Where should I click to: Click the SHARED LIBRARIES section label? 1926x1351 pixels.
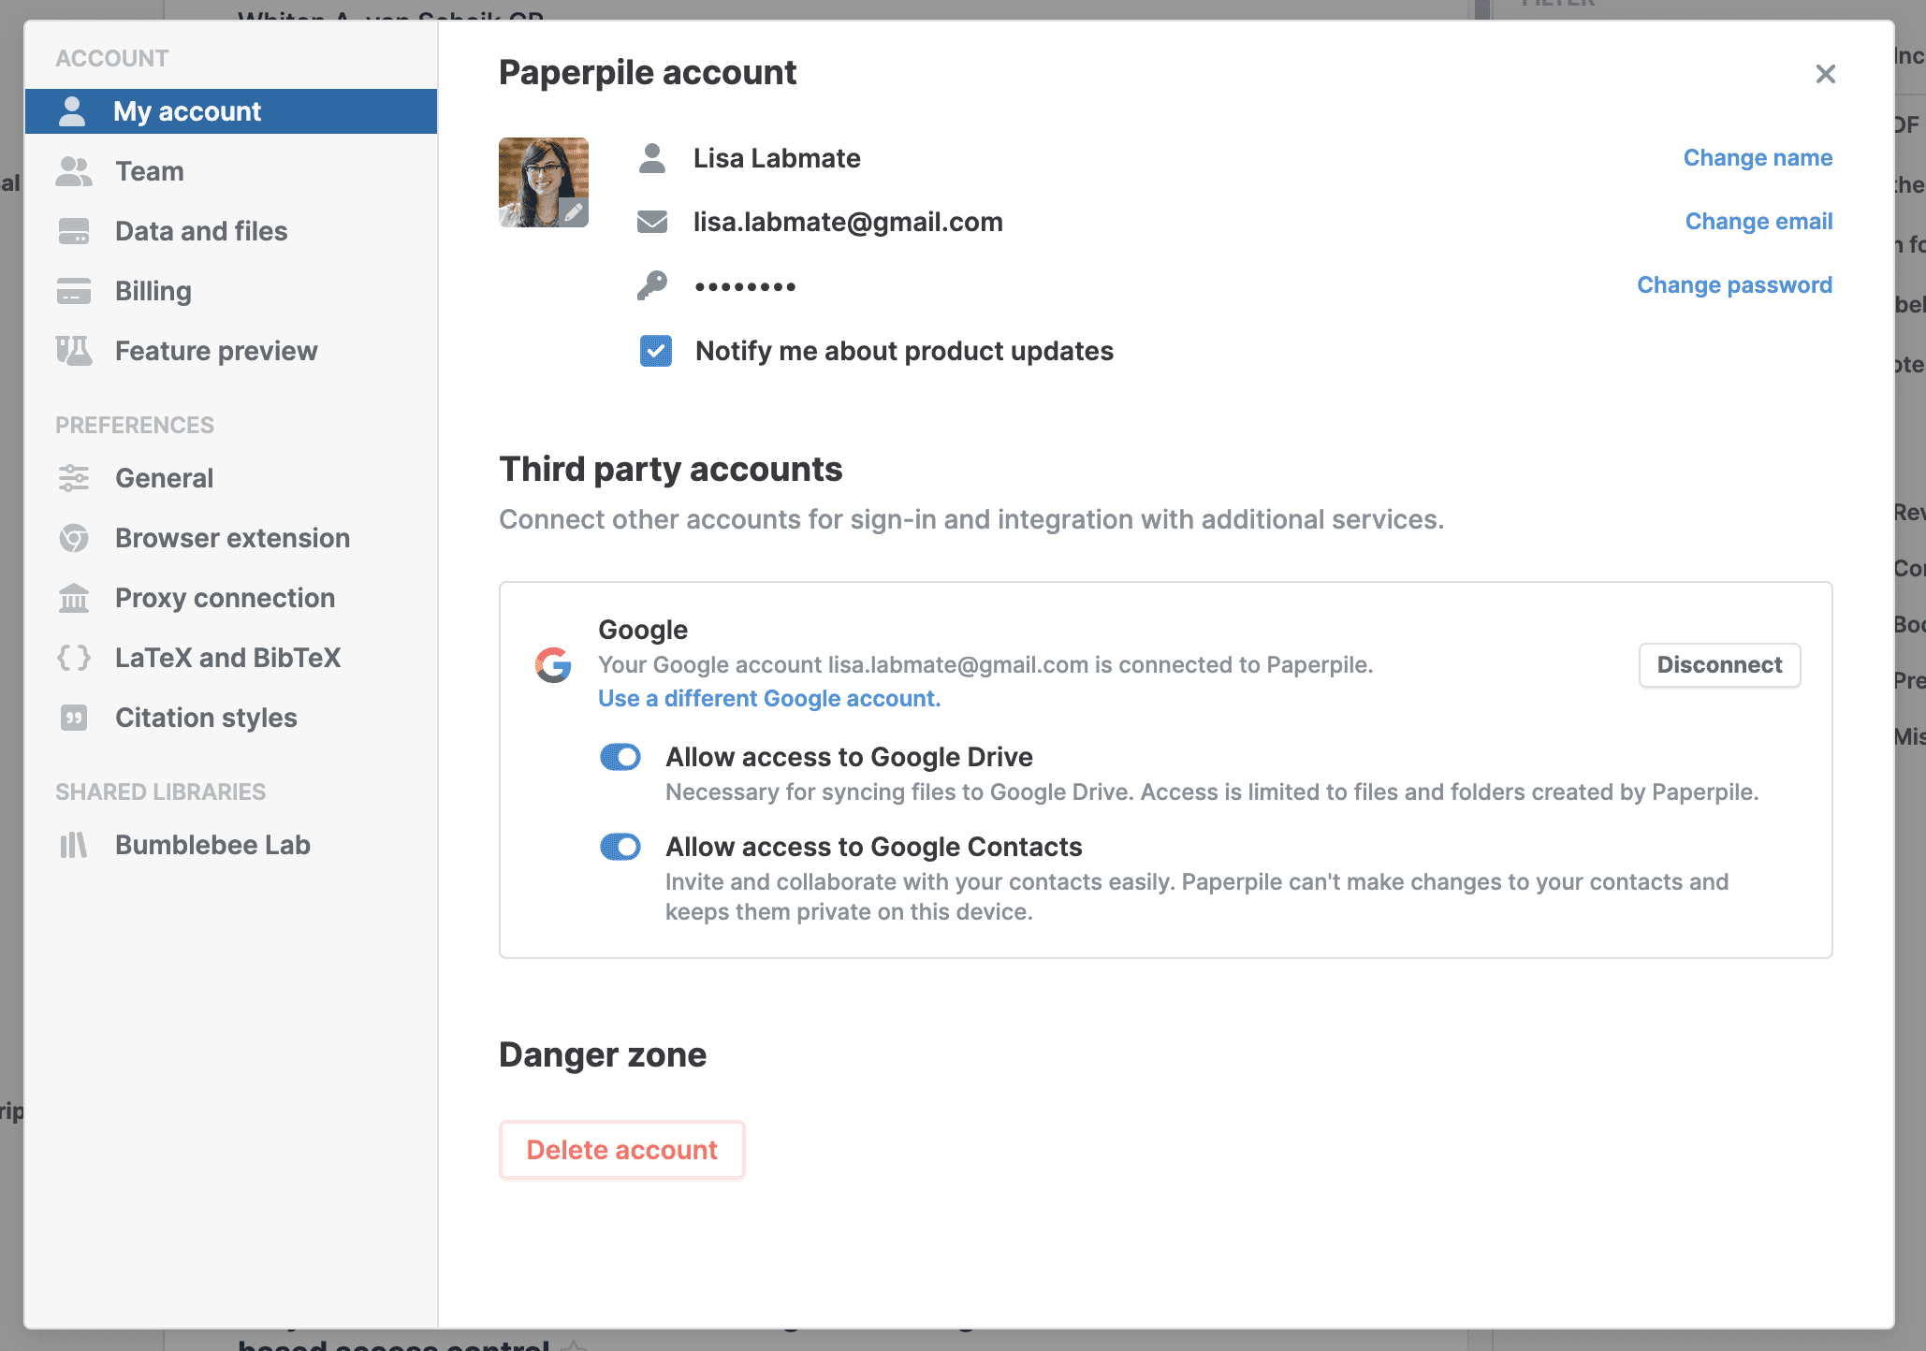click(160, 792)
